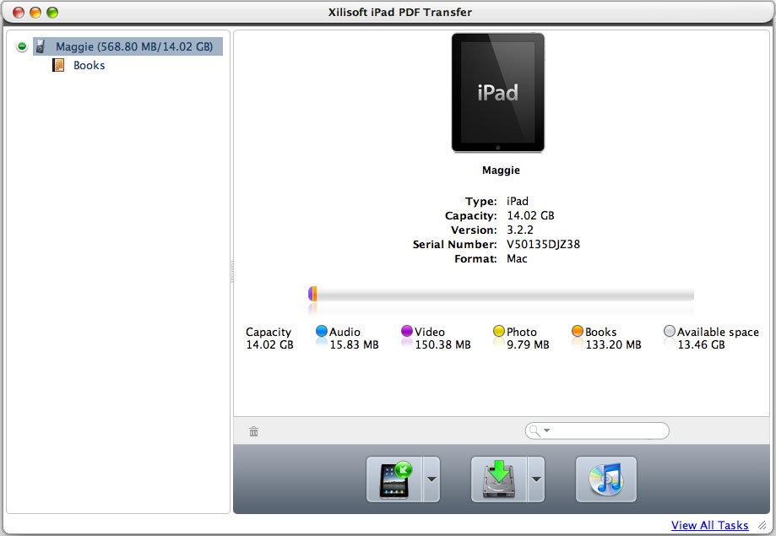The image size is (776, 536).
Task: Click the blue Audio category dot
Action: (x=320, y=331)
